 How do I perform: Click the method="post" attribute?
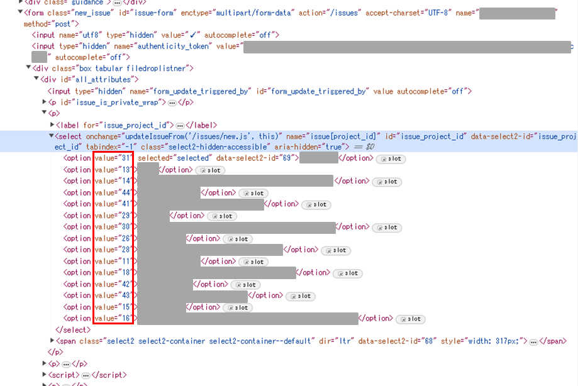pyautogui.click(x=51, y=24)
